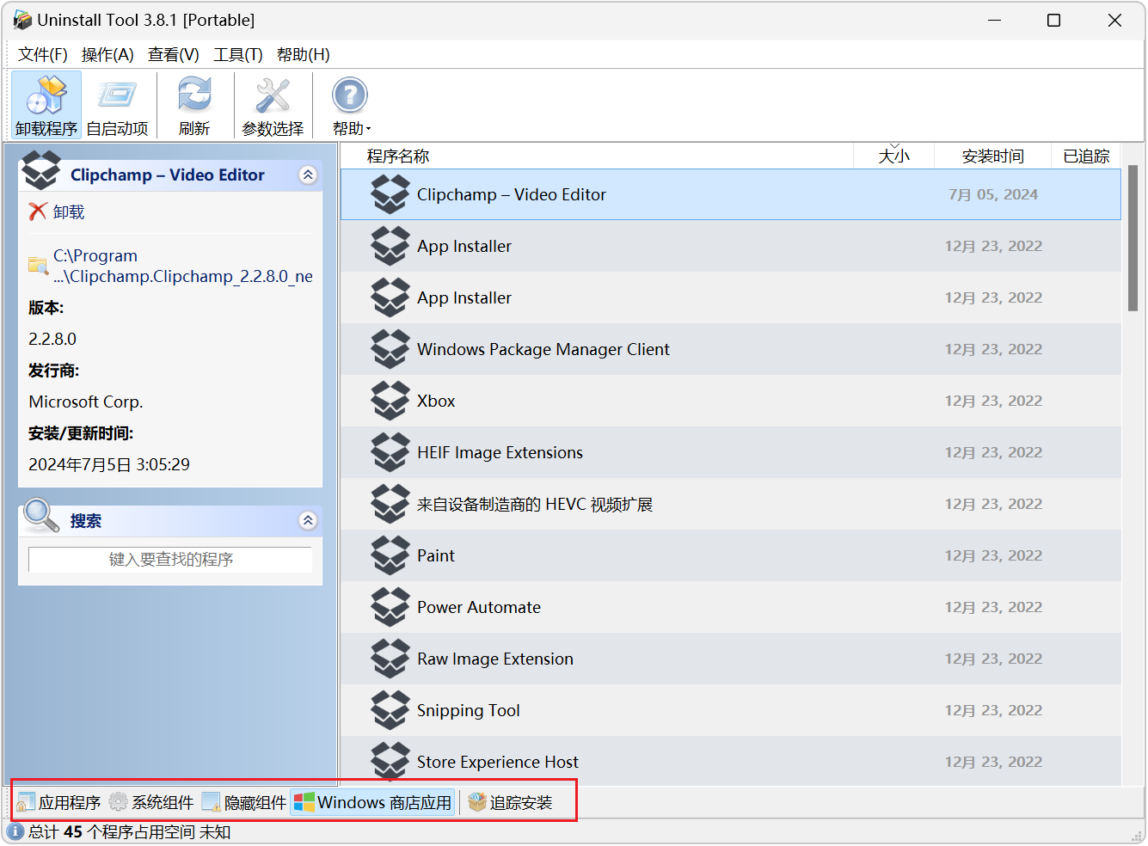Viewport: 1148px width, 846px height.
Task: Select the Power Automate row text
Action: click(x=479, y=608)
